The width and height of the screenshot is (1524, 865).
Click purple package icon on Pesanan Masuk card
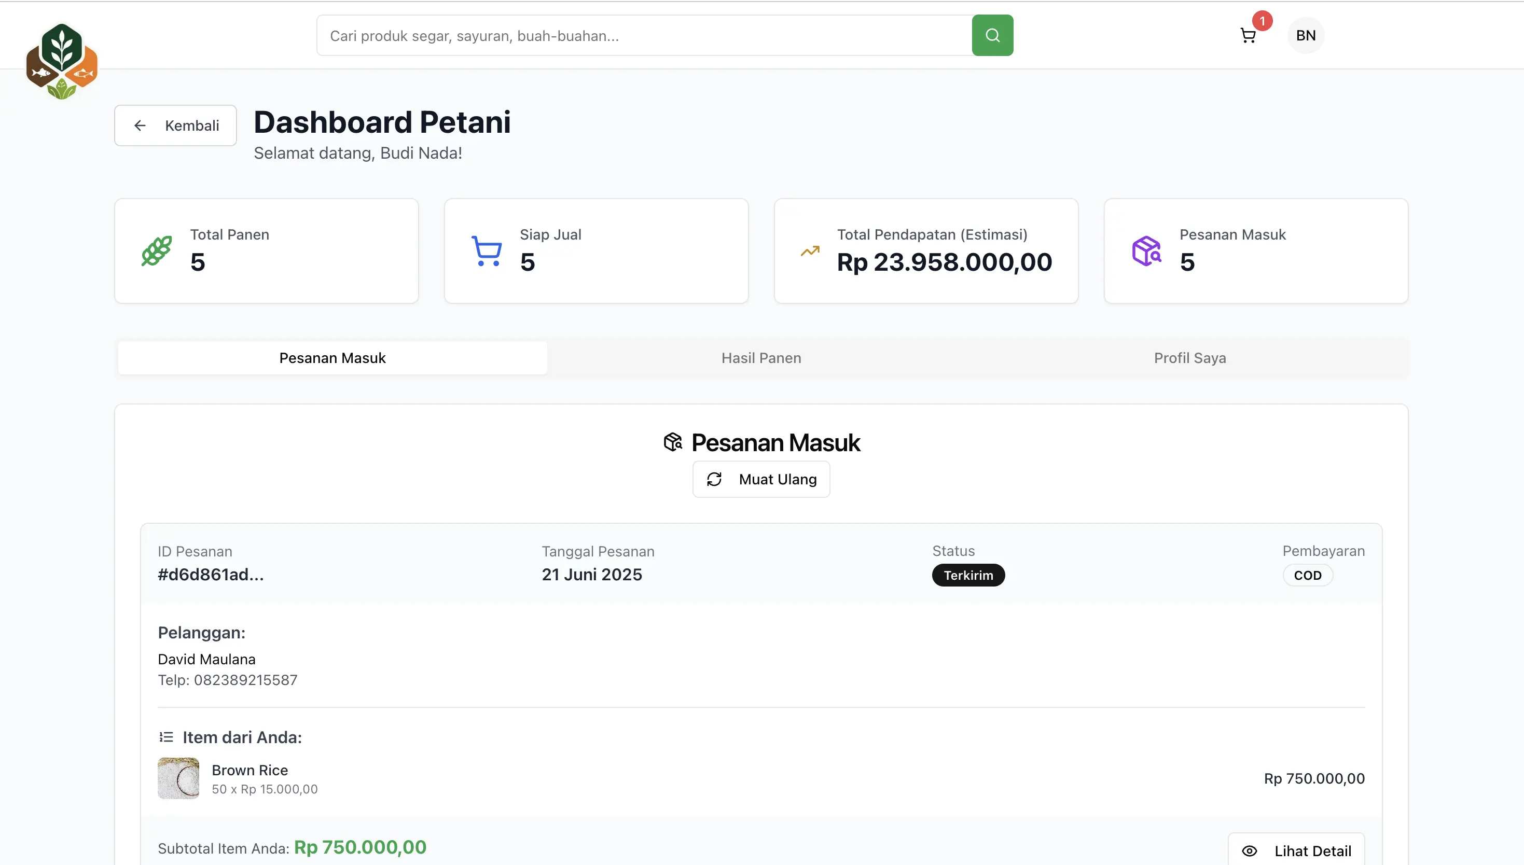[x=1147, y=250]
